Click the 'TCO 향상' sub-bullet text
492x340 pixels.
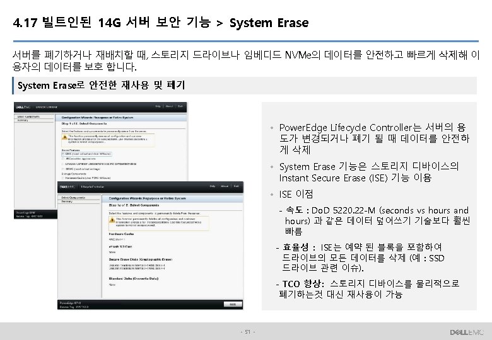(x=369, y=288)
